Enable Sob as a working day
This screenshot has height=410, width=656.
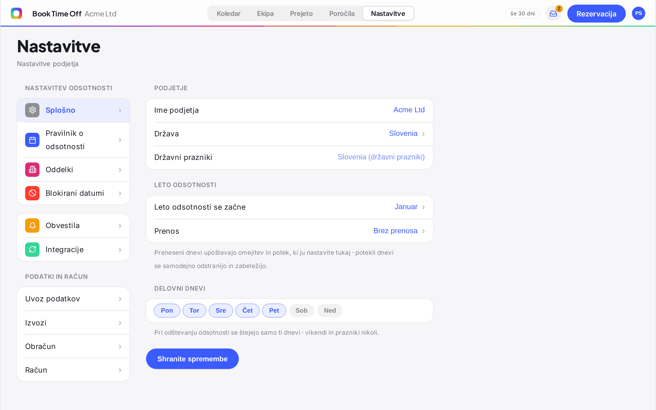point(301,311)
